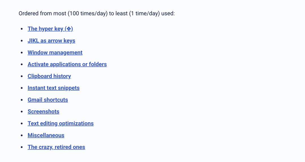Click the bullet beside Window management
Image resolution: width=305 pixels, height=162 pixels.
[x=22, y=53]
